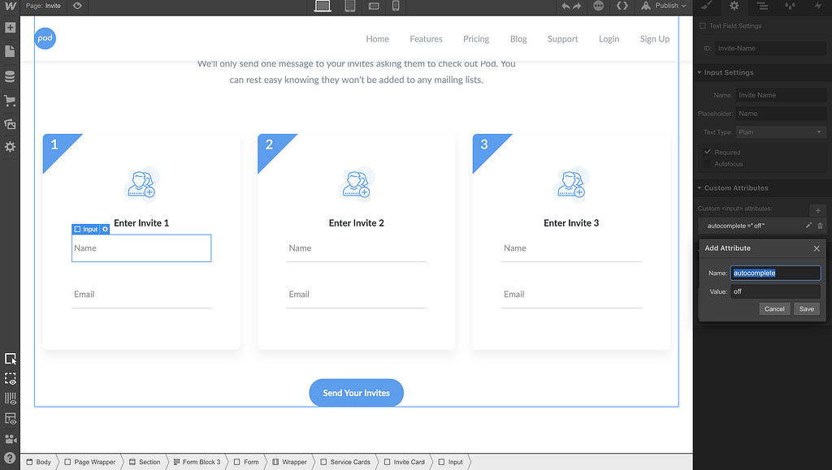The width and height of the screenshot is (832, 470).
Task: Delete the autocomplete attribute with trash icon
Action: coord(821,226)
